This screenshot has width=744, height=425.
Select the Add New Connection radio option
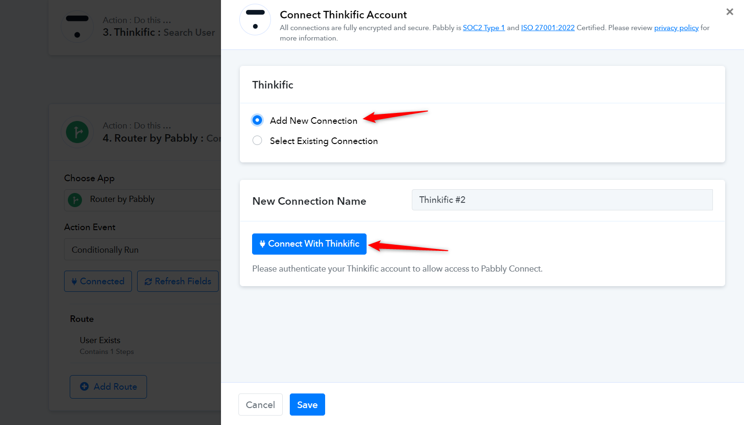pos(257,120)
